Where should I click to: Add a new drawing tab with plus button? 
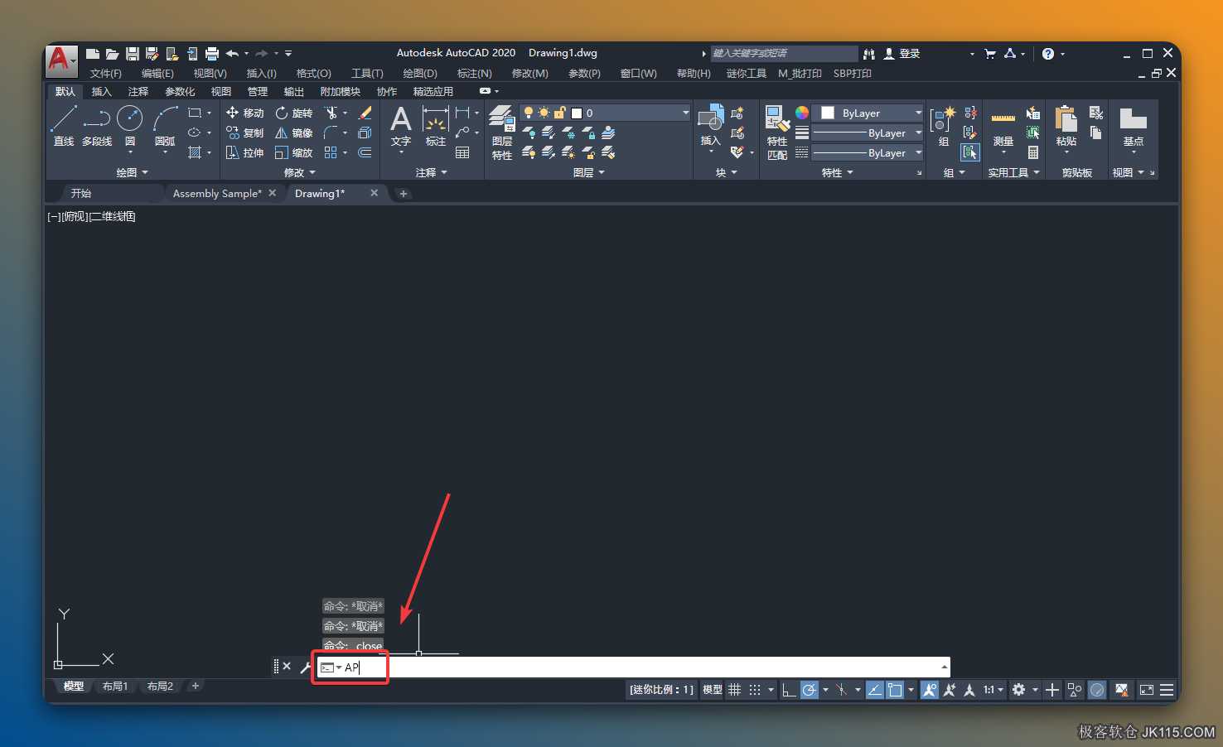404,194
